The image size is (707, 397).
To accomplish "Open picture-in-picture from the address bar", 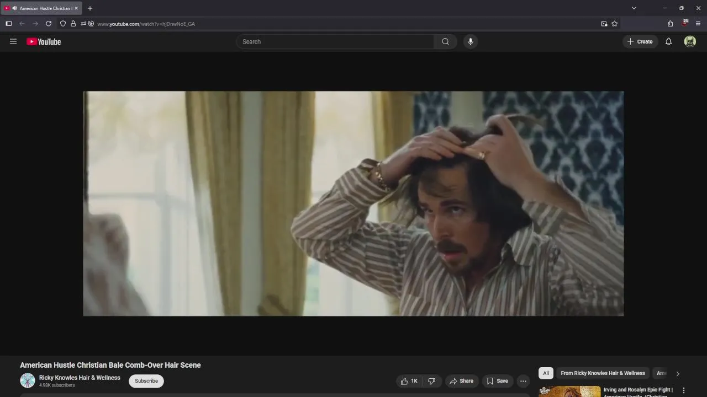I will (x=604, y=24).
